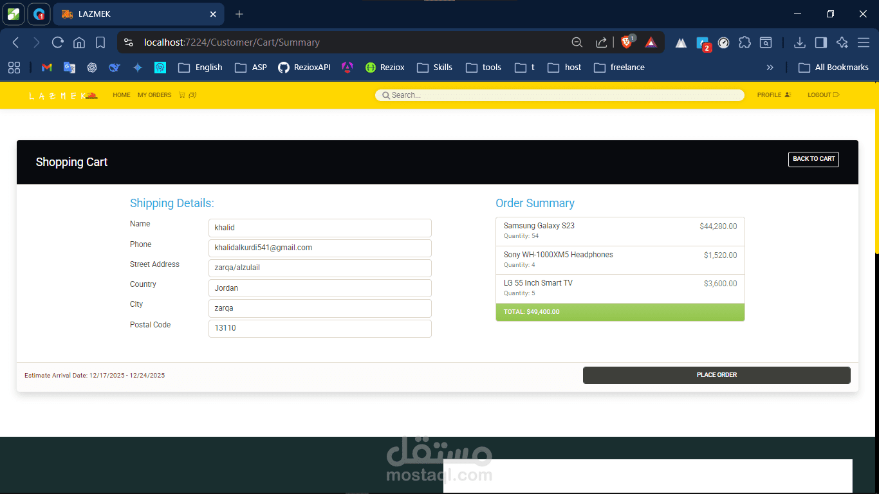Open new tab with plus button

point(239,14)
